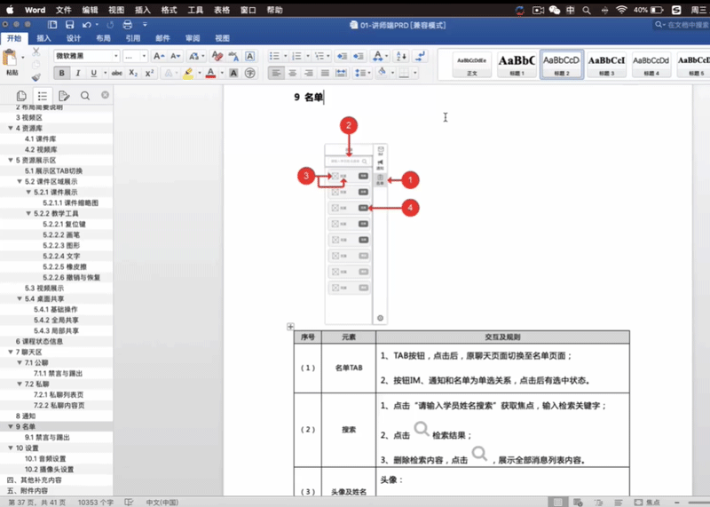The height and width of the screenshot is (507, 710).
Task: Click the show paragraph marks icon
Action: (x=420, y=56)
